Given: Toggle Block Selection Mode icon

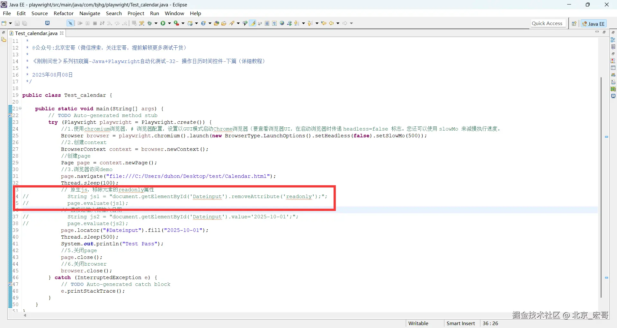Looking at the screenshot, I should [x=267, y=23].
